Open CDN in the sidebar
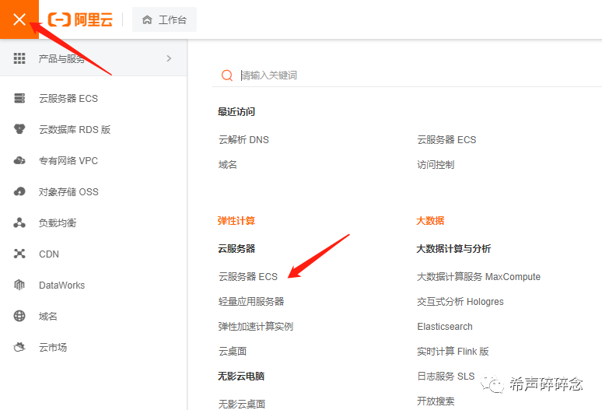 49,254
